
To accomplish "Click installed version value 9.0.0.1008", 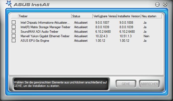I will coord(126,23).
